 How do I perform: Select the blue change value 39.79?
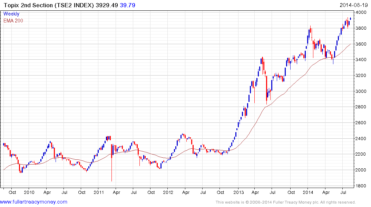[x=128, y=5]
